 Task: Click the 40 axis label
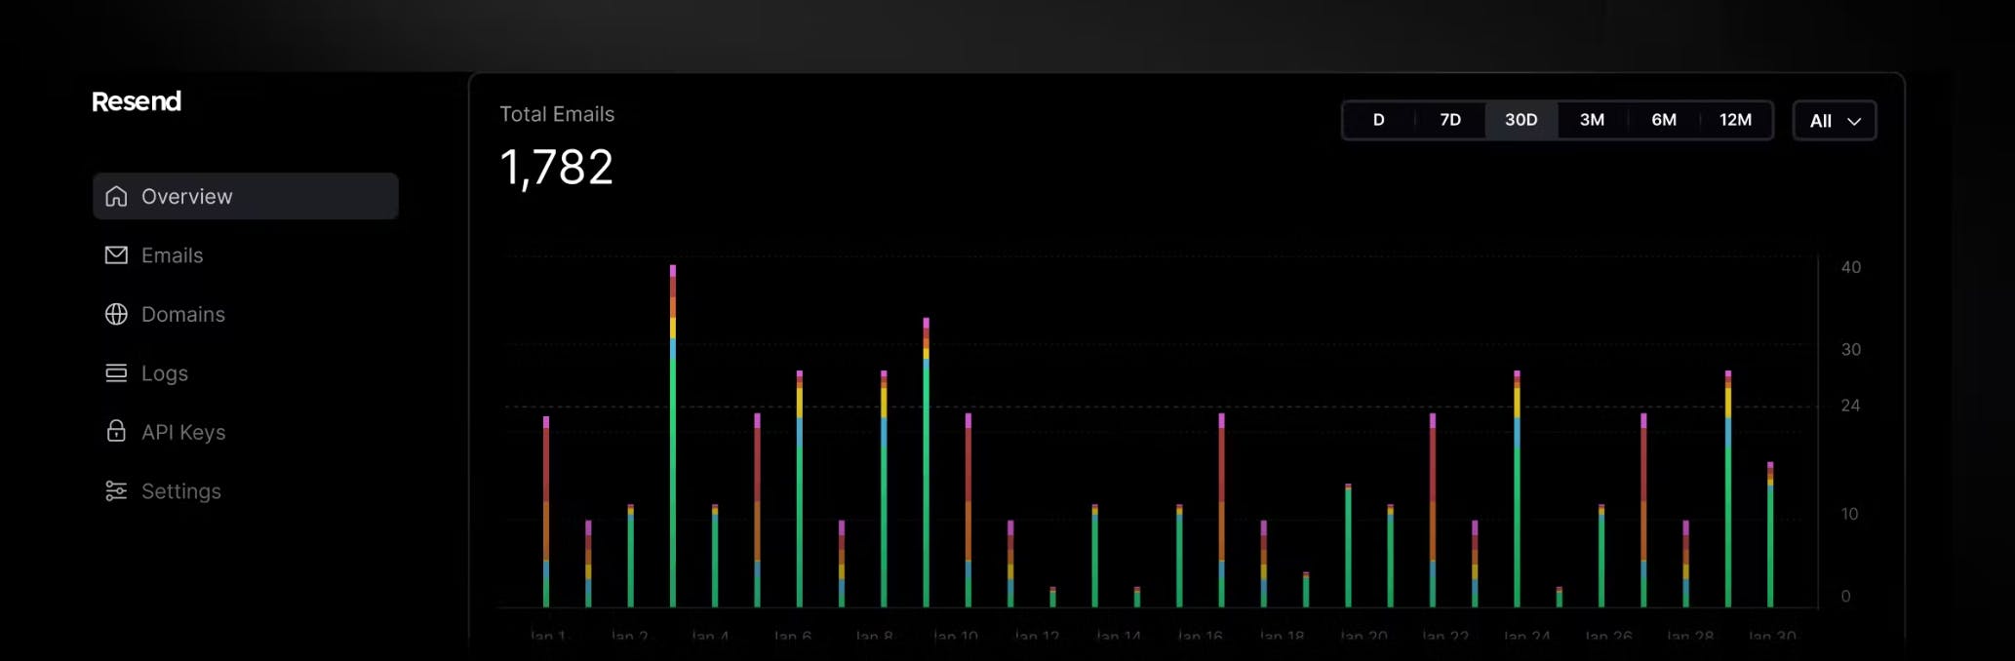pos(1850,267)
